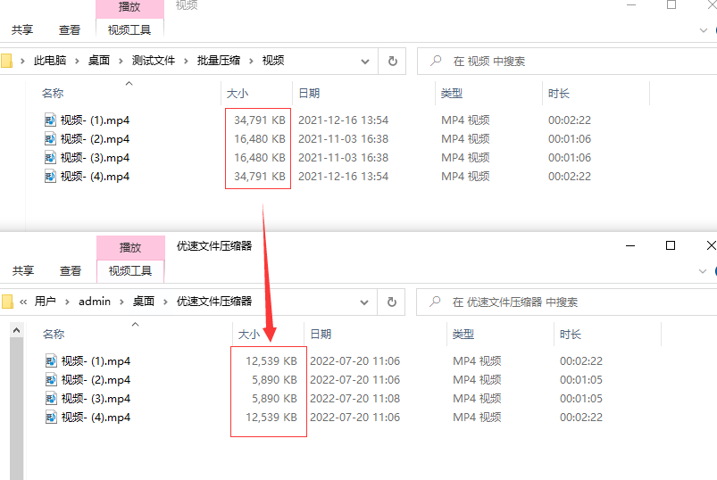The image size is (717, 480).
Task: Click search magnifier in 优速文件压缩器 window
Action: tap(435, 302)
